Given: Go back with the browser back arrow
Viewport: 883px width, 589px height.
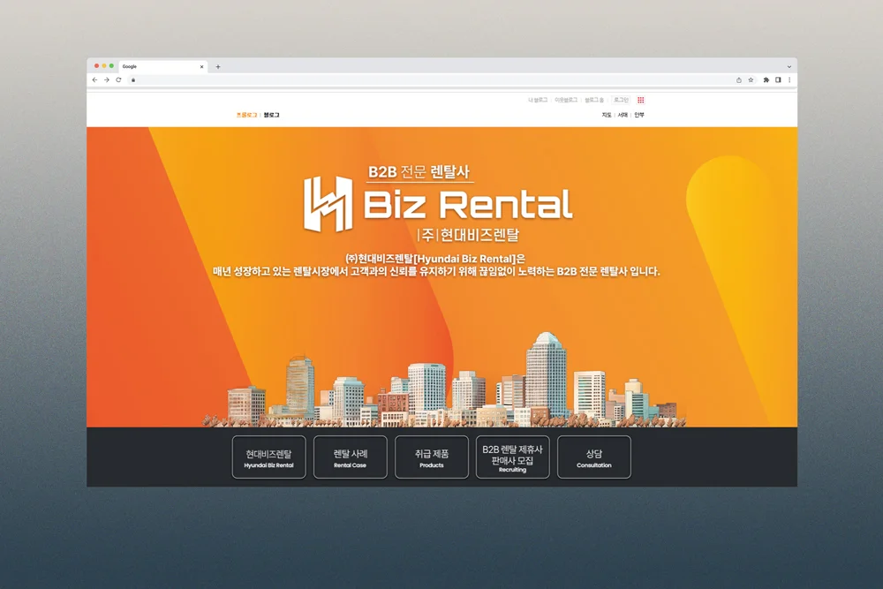Looking at the screenshot, I should [94, 80].
